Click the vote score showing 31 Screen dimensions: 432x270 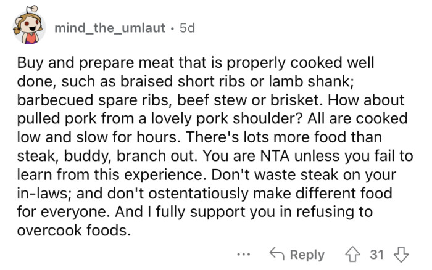[x=378, y=254]
